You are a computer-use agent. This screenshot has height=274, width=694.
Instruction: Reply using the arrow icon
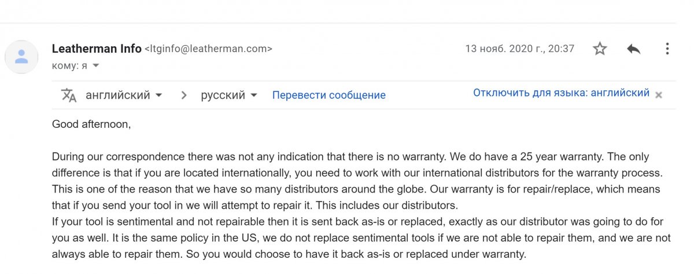pos(634,49)
